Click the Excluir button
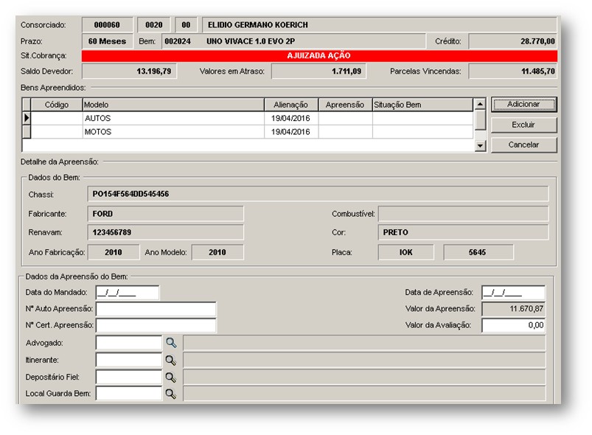592x435 pixels. (x=523, y=125)
